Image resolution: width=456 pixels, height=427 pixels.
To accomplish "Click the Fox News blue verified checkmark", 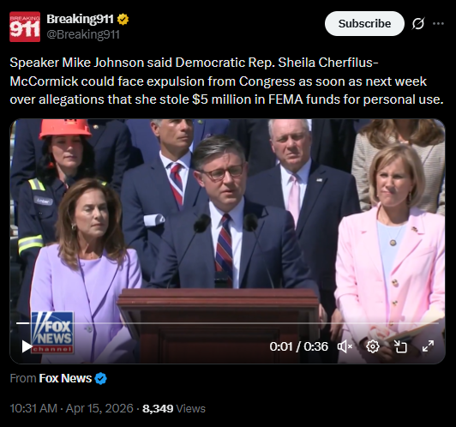I will 100,378.
